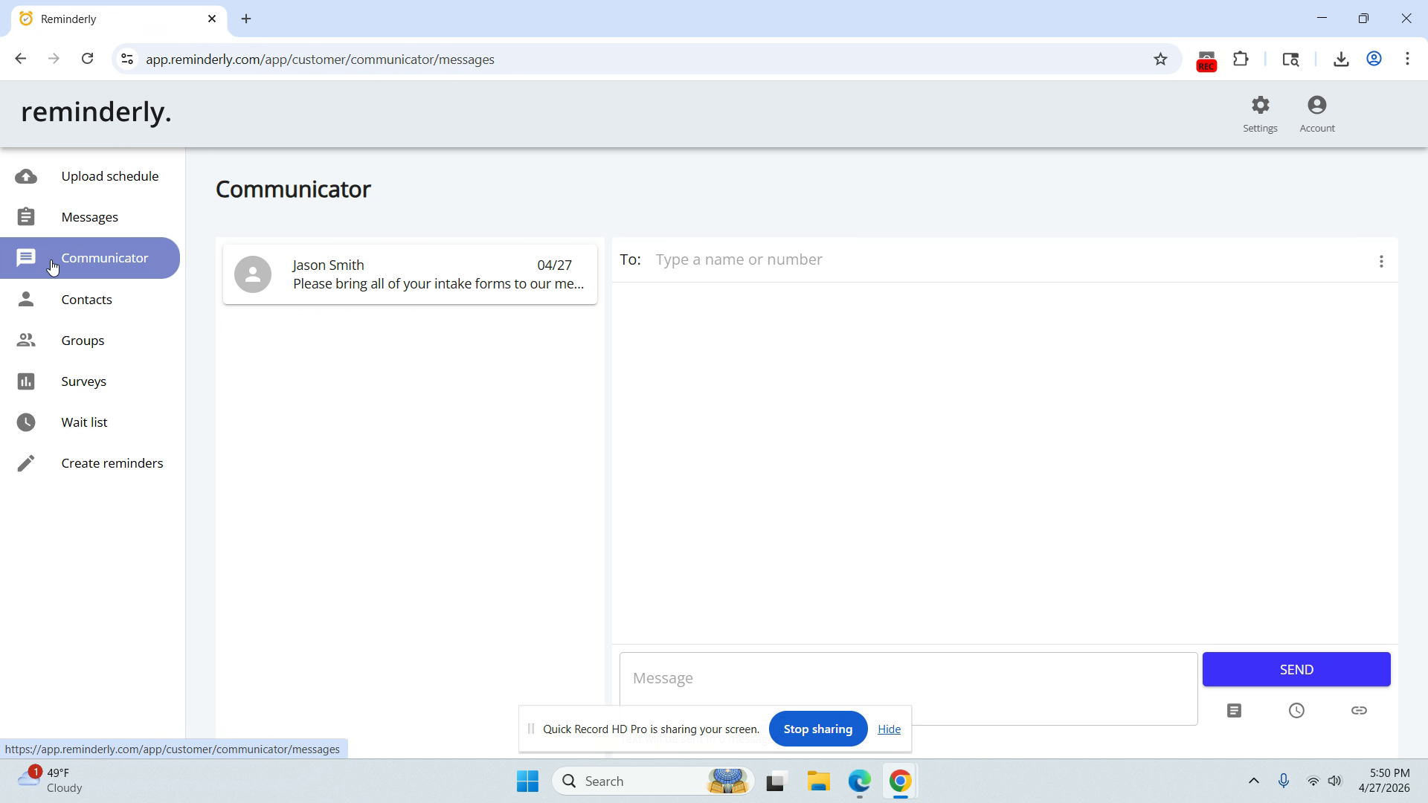1428x803 pixels.
Task: Open Create reminders in sidebar
Action: point(112,463)
